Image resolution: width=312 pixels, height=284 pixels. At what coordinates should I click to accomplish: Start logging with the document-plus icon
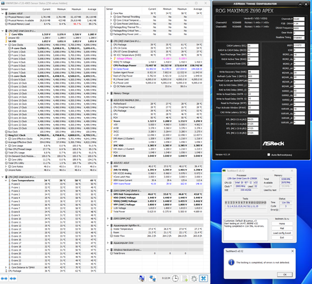pyautogui.click(x=185, y=278)
